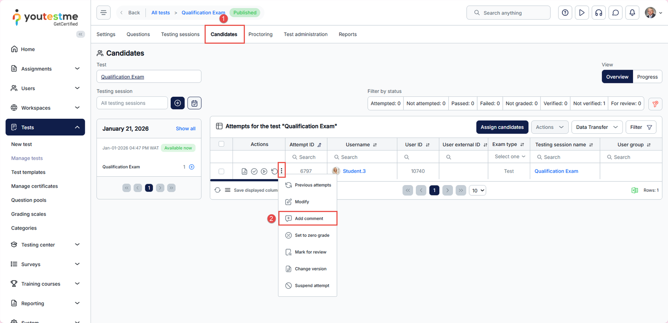
Task: Open the notifications bell icon
Action: [632, 13]
